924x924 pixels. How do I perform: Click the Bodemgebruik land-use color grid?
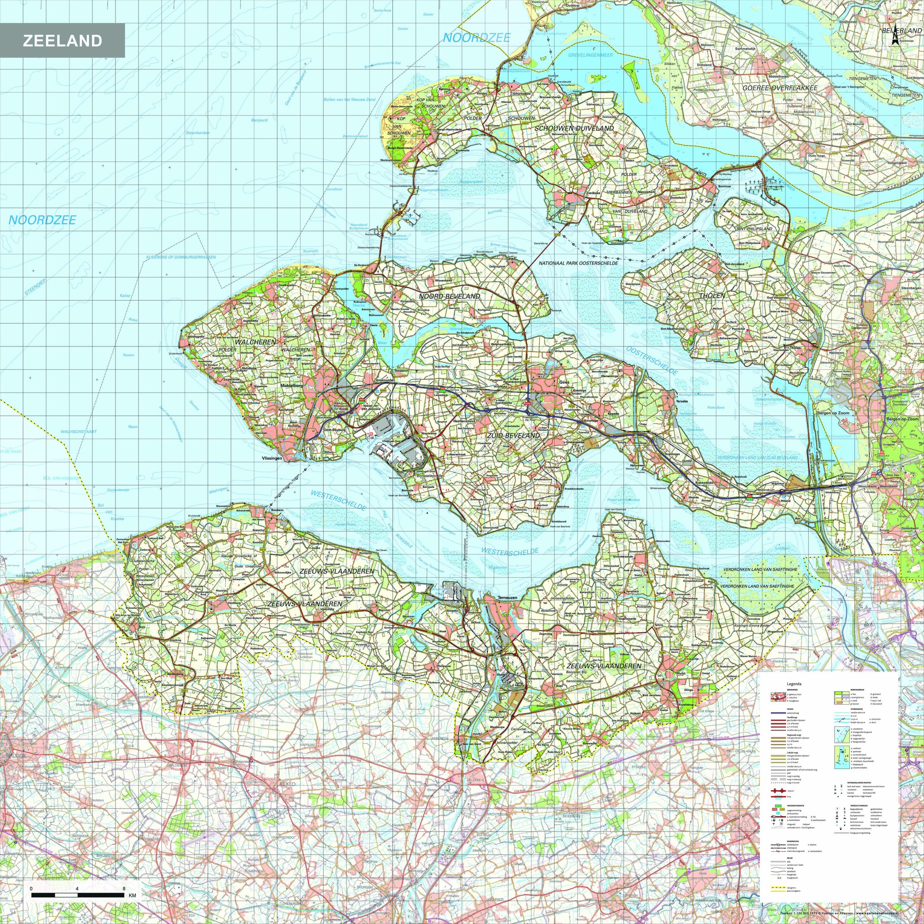(x=842, y=698)
